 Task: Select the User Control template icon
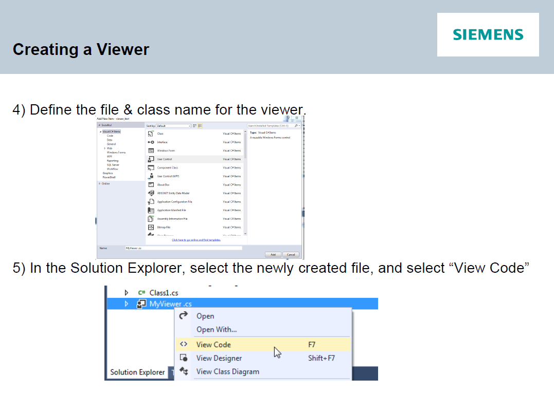coord(150,159)
